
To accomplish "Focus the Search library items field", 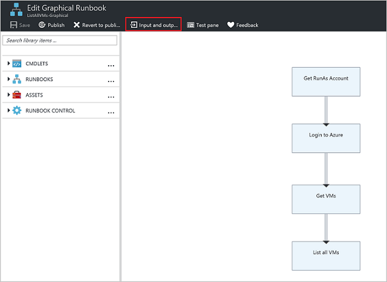I will 60,40.
